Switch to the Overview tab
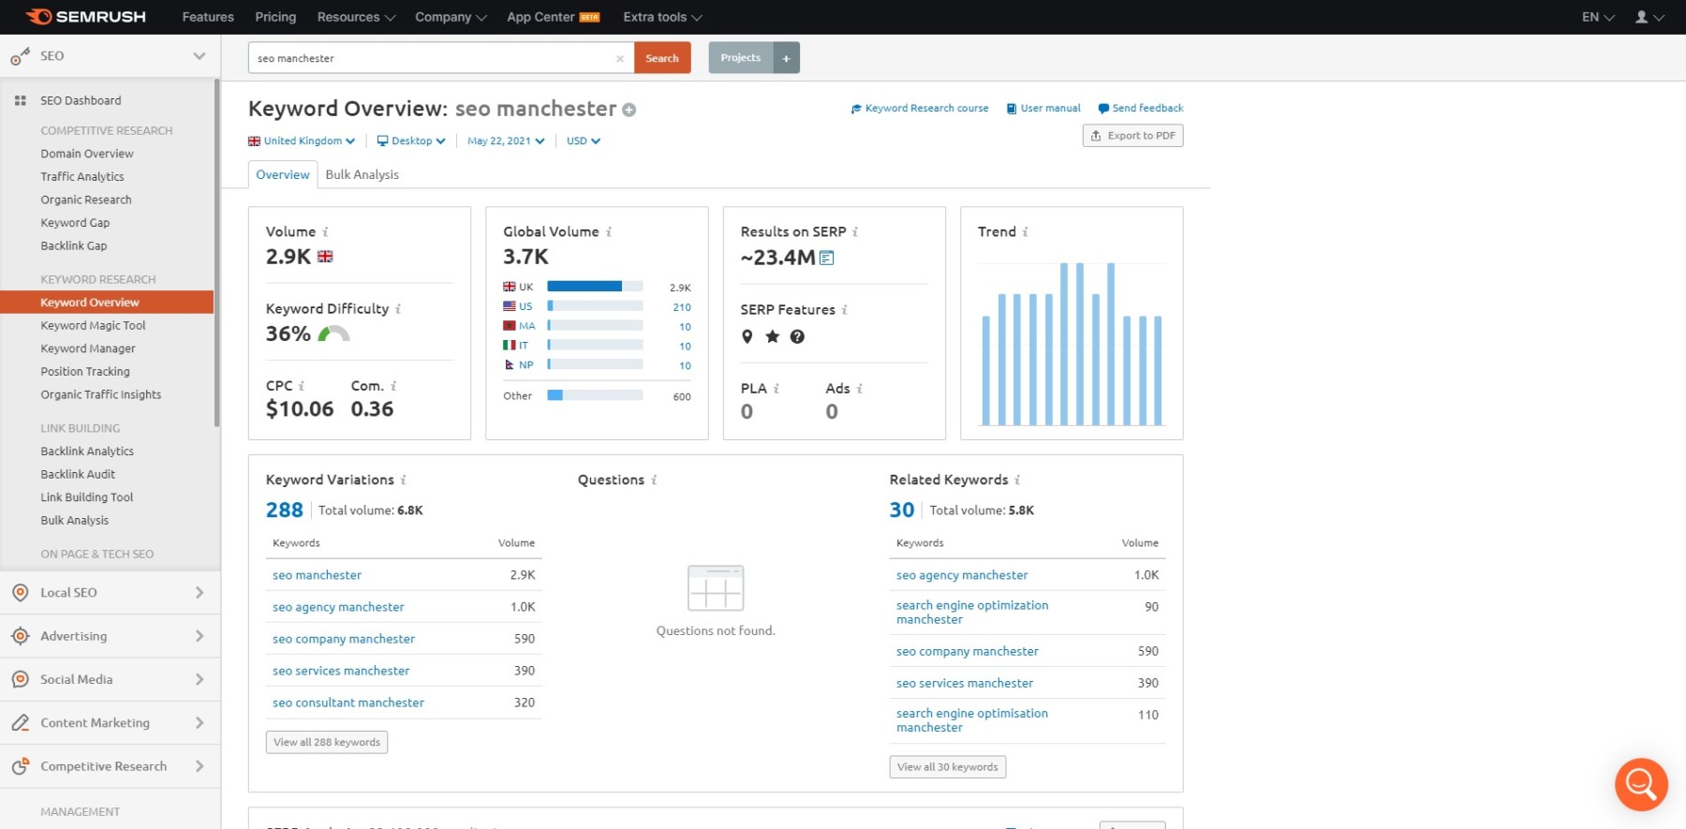The width and height of the screenshot is (1686, 829). click(x=282, y=174)
